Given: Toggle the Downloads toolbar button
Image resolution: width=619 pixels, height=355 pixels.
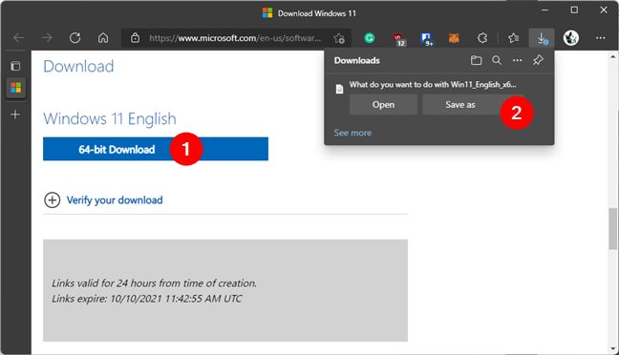Looking at the screenshot, I should [x=542, y=38].
